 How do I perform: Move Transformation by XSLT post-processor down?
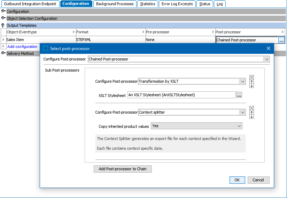point(252,86)
